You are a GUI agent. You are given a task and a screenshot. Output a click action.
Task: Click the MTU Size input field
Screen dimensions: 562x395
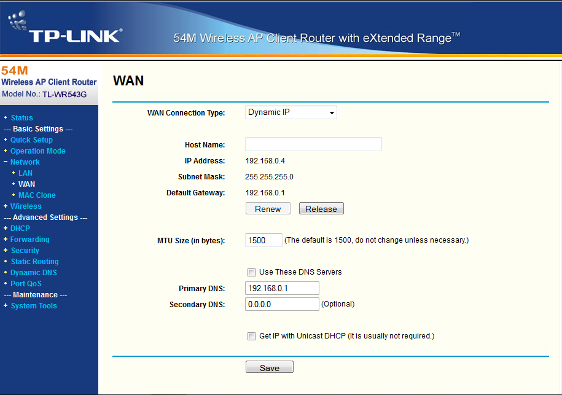click(263, 240)
